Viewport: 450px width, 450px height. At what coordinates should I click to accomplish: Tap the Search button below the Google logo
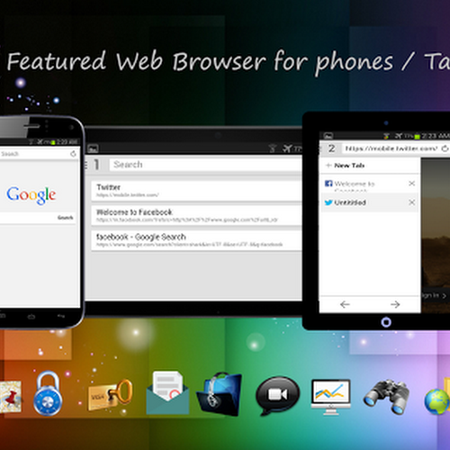(x=66, y=218)
